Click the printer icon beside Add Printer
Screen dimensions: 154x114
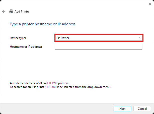tap(11, 11)
